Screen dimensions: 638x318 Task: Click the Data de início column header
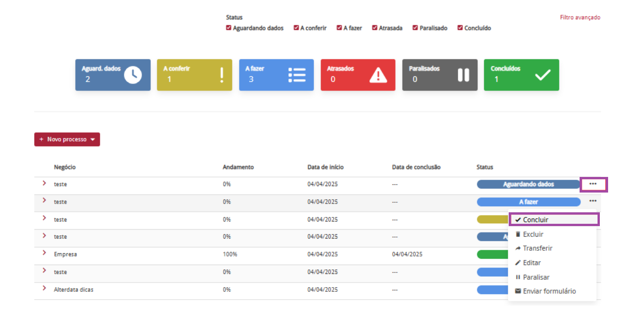tap(326, 167)
